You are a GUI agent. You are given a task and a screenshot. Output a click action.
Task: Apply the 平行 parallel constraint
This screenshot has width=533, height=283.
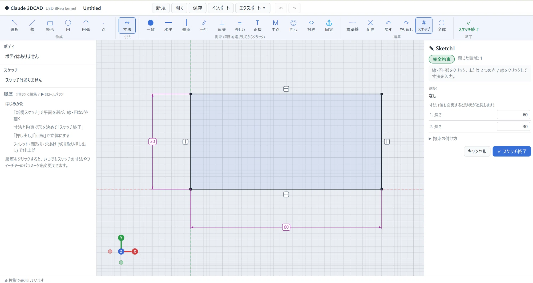204,26
